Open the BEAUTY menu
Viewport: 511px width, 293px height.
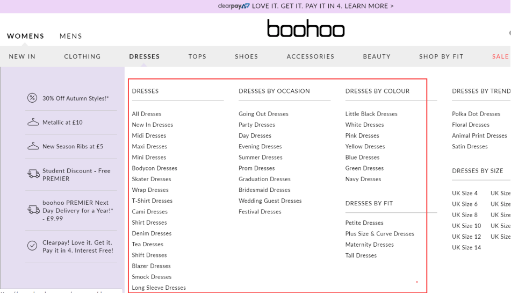[377, 56]
